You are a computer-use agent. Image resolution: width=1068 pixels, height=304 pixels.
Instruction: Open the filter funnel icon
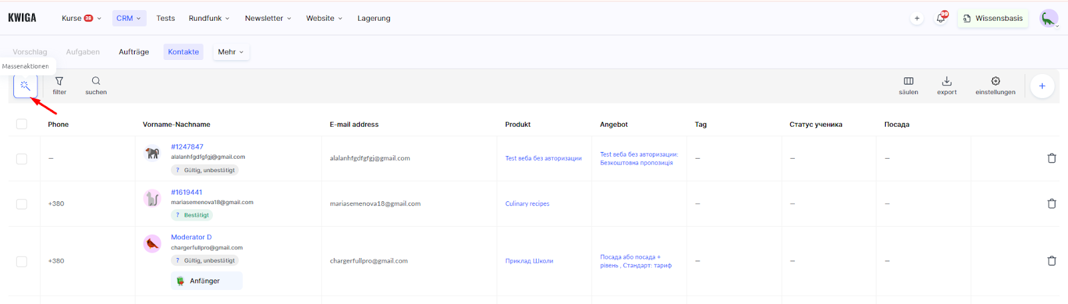click(x=59, y=81)
